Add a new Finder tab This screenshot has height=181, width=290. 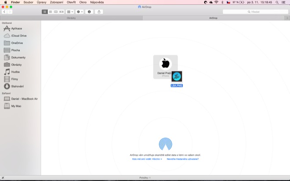[x=287, y=18]
